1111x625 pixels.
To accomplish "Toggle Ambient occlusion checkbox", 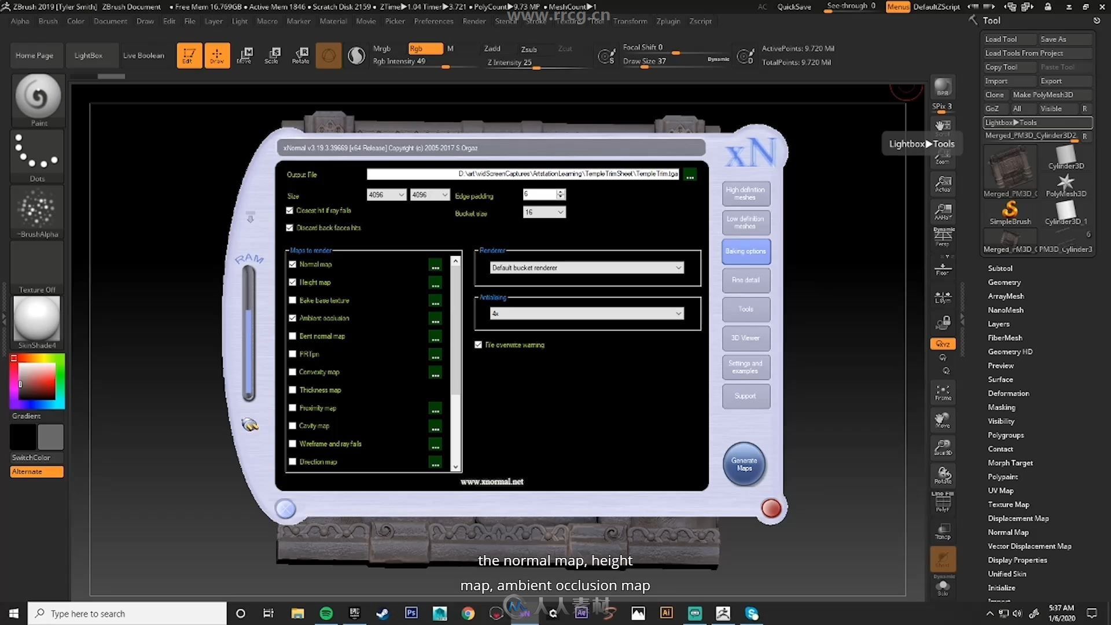I will pyautogui.click(x=292, y=318).
